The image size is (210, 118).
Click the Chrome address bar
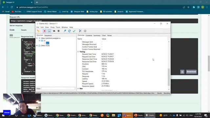99,7
